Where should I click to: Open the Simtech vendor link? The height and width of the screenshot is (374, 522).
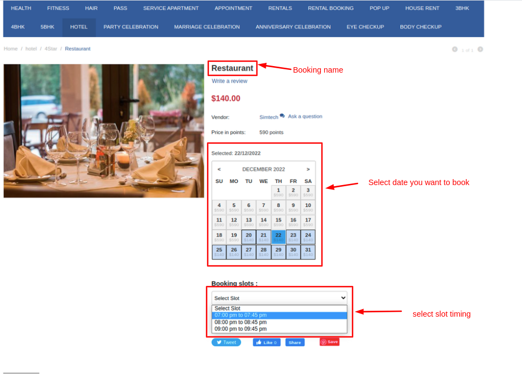pos(268,117)
